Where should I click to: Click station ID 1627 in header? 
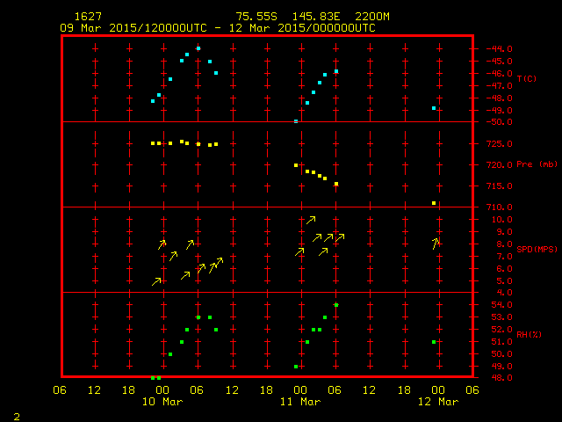[86, 17]
